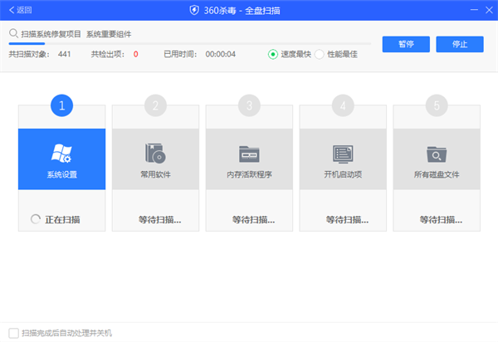Viewport: 498px width, 342px height.
Task: Click the spinning 正在扫描 indicator
Action: pyautogui.click(x=35, y=220)
